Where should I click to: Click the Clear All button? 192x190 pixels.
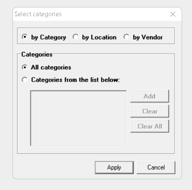point(150,126)
